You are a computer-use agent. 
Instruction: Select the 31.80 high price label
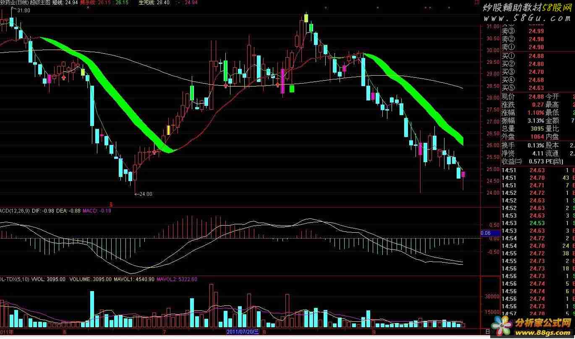point(24,11)
